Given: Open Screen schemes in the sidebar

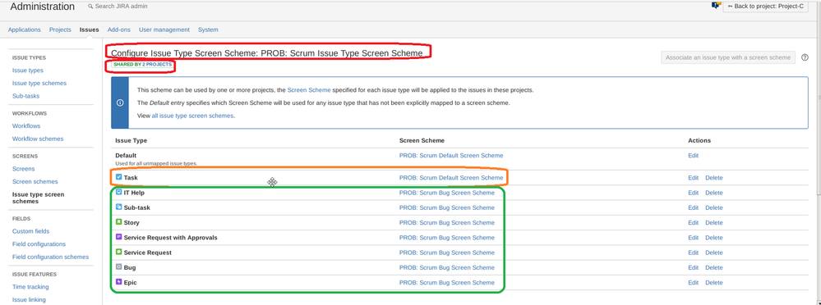Looking at the screenshot, I should [x=35, y=182].
